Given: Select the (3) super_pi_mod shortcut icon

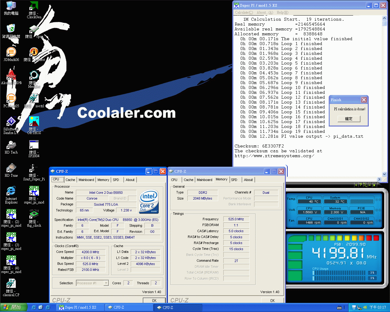Looking at the screenshot, I should click(11, 241).
